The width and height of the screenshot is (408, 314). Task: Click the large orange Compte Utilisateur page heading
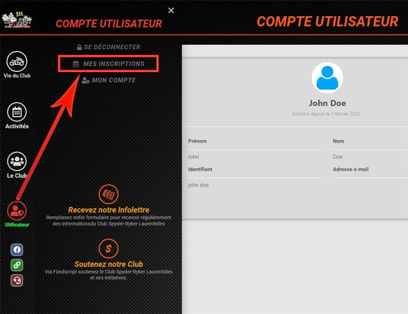pyautogui.click(x=328, y=21)
